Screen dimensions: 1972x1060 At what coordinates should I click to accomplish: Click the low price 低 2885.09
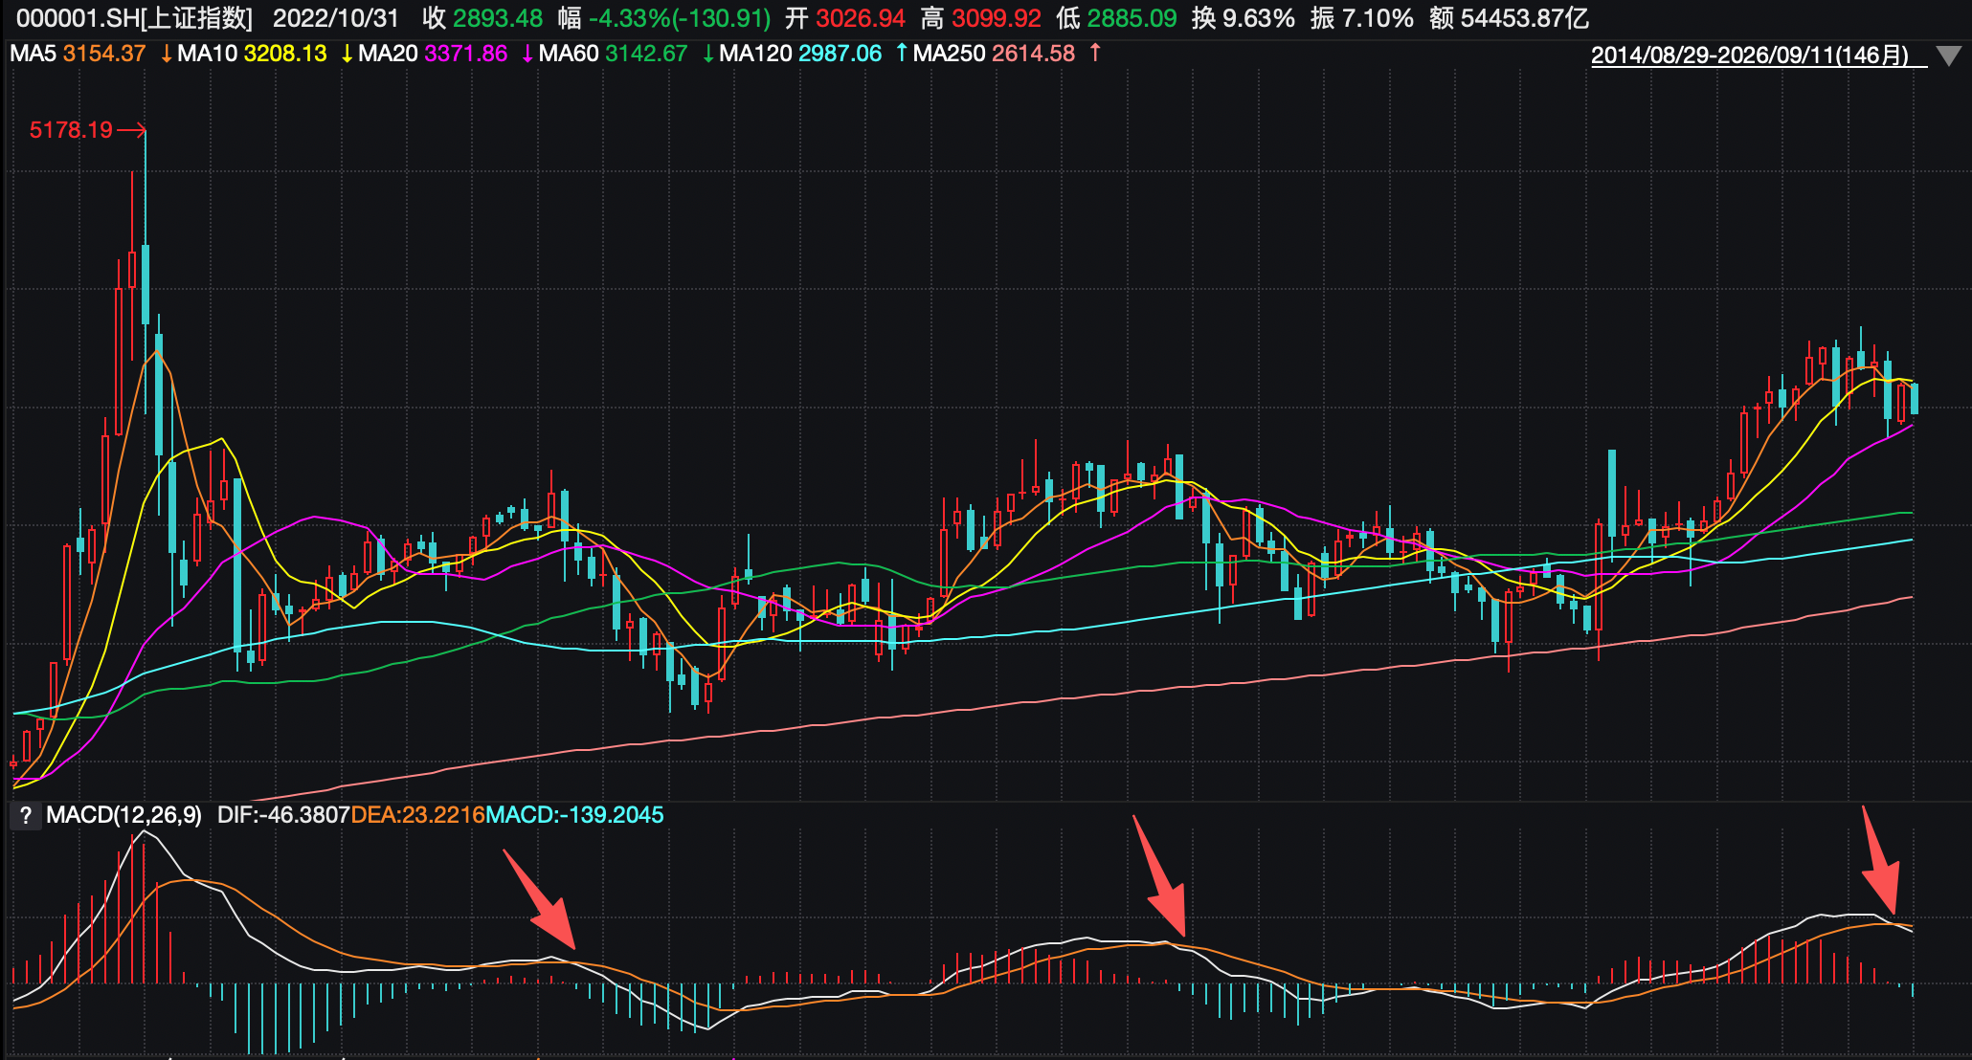tap(1117, 18)
